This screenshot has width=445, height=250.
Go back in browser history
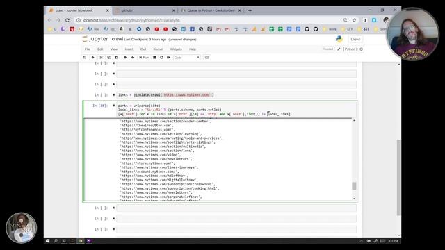point(49,20)
